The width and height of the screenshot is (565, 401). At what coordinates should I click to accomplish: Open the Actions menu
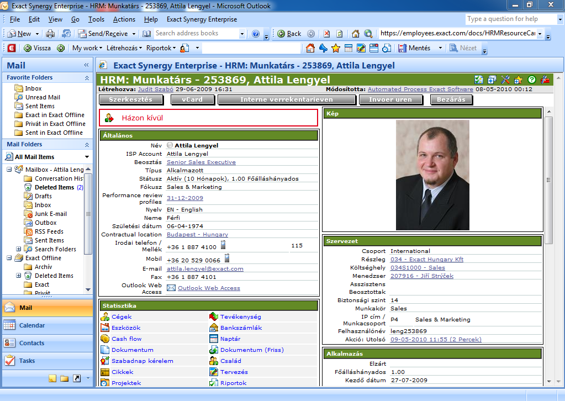click(124, 19)
